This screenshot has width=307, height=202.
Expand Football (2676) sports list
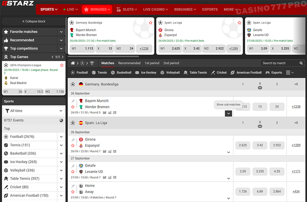pos(61,137)
